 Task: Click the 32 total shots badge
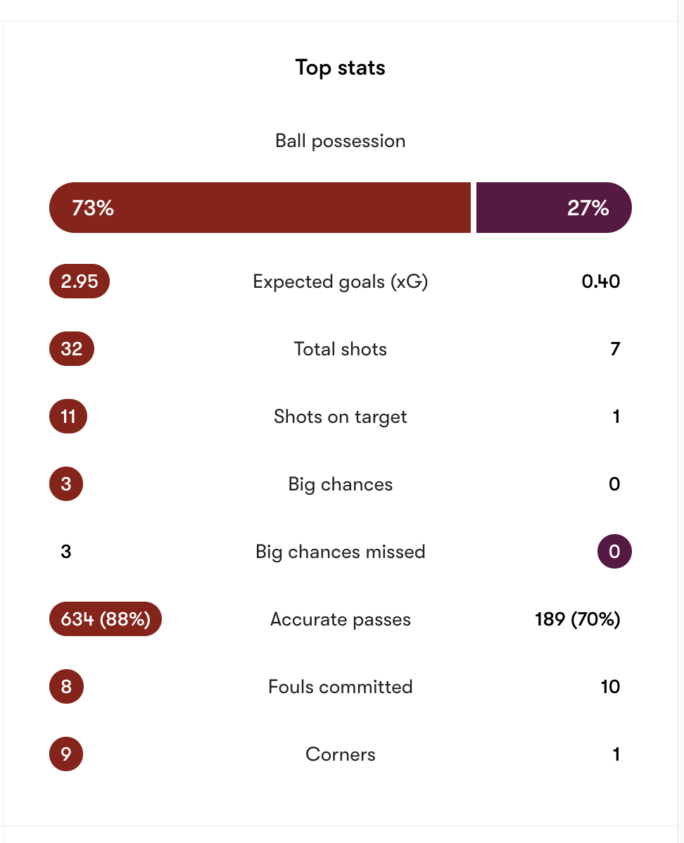point(72,350)
